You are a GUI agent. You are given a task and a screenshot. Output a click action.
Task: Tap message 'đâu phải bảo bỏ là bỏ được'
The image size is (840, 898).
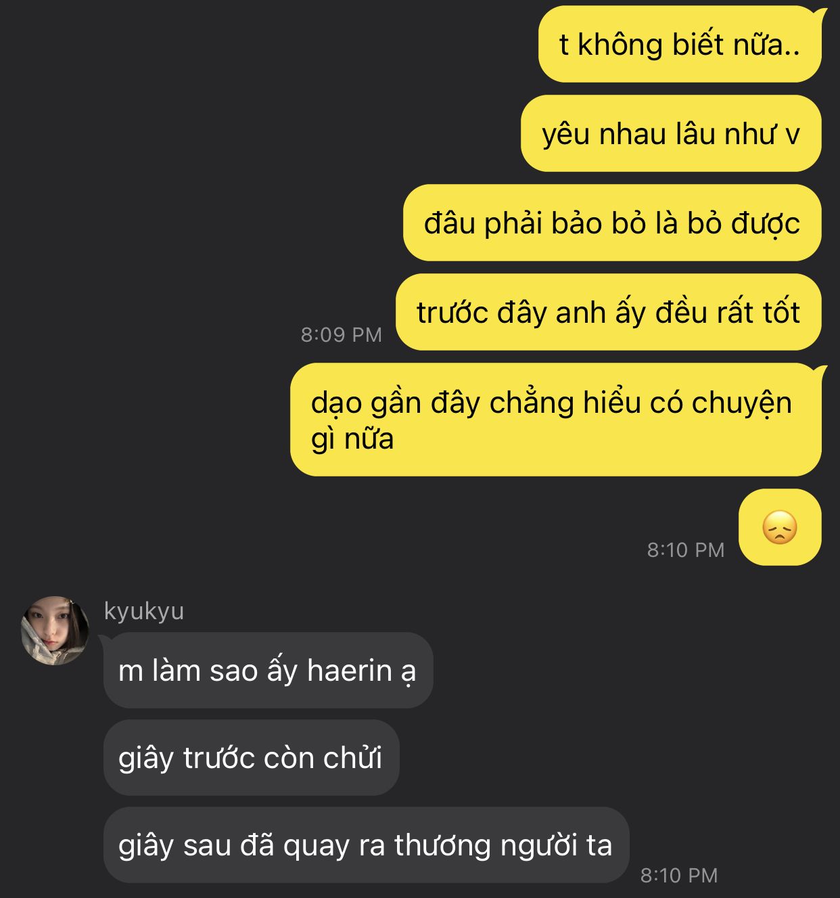coord(612,223)
